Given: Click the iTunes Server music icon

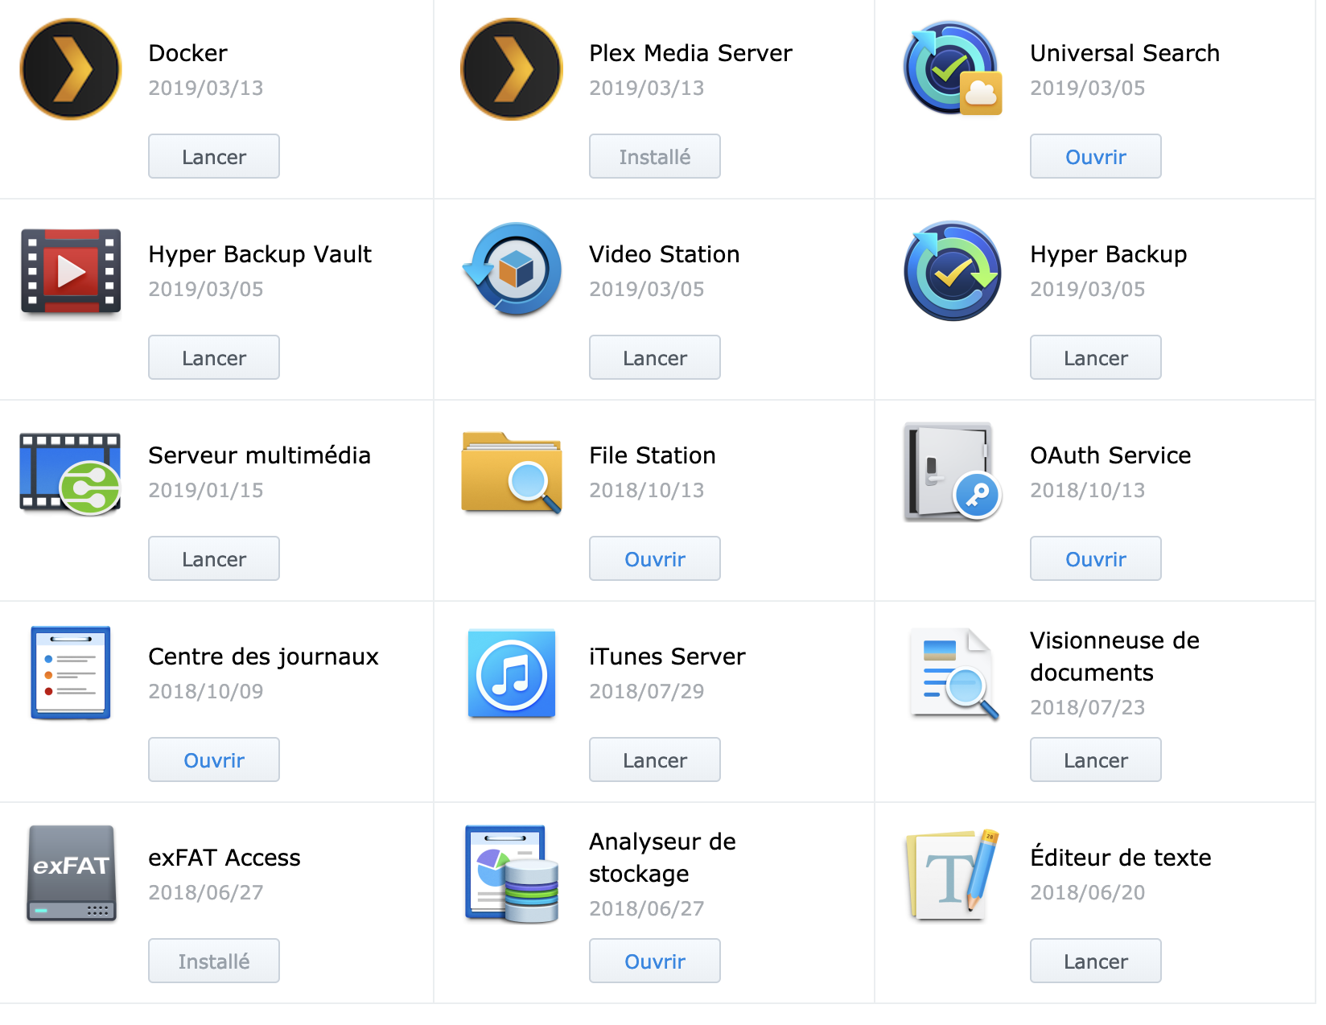Looking at the screenshot, I should (512, 673).
